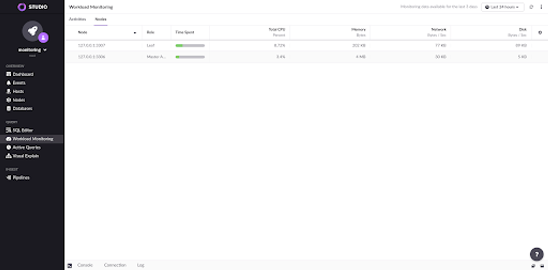Open the vertical three-dot more menu

542,7
